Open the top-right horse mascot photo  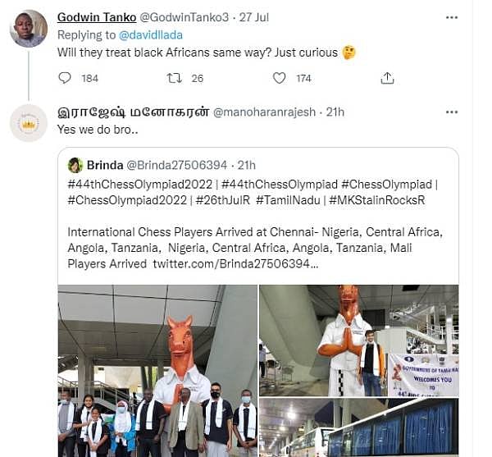[x=358, y=340]
